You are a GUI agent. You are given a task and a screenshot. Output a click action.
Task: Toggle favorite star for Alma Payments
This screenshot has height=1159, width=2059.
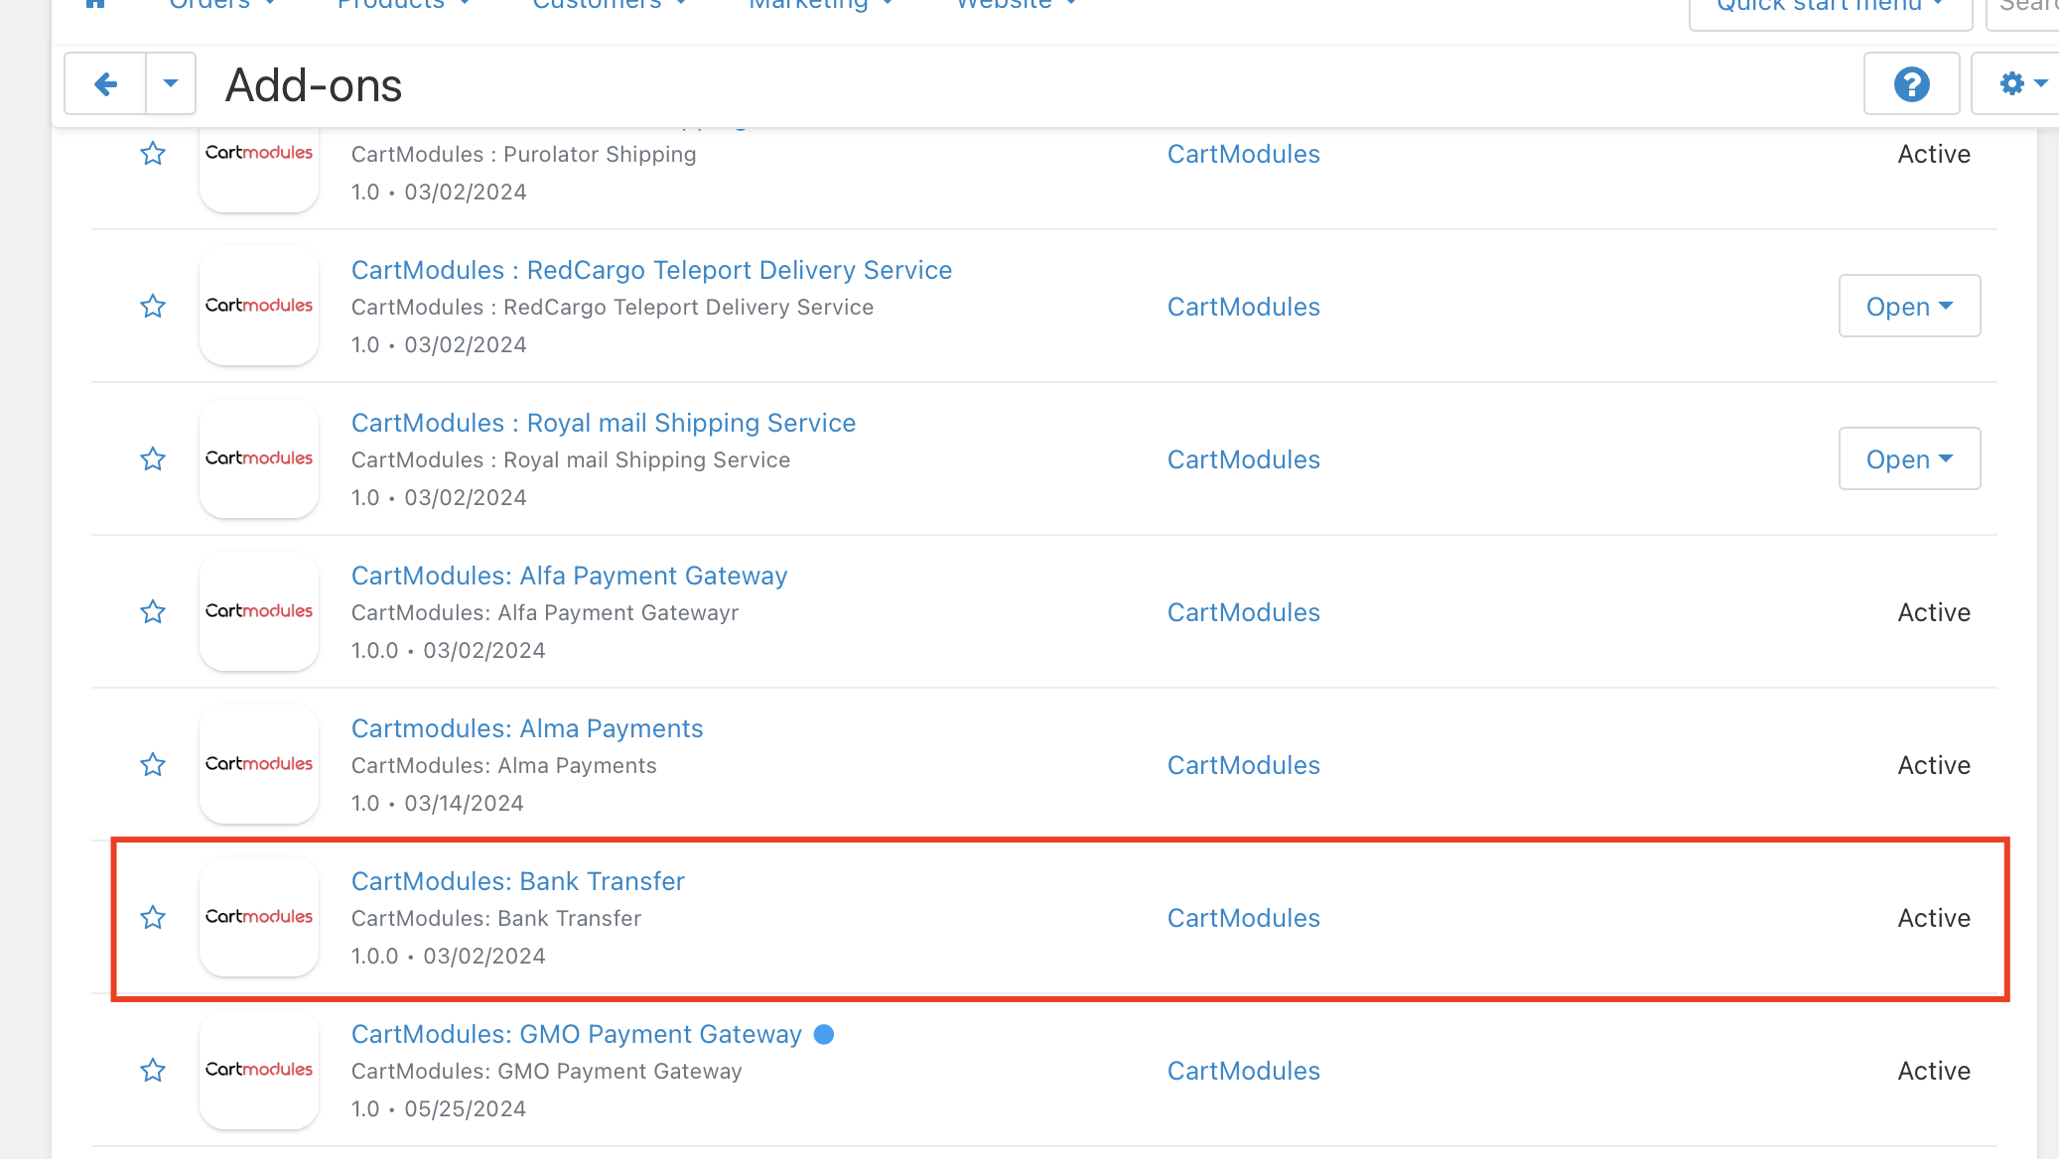153,765
